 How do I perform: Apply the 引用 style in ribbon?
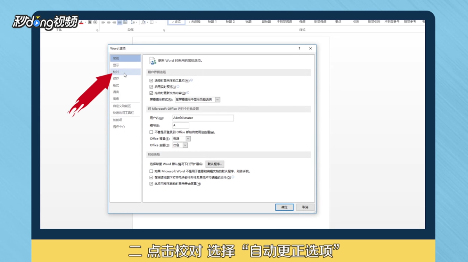coord(356,22)
